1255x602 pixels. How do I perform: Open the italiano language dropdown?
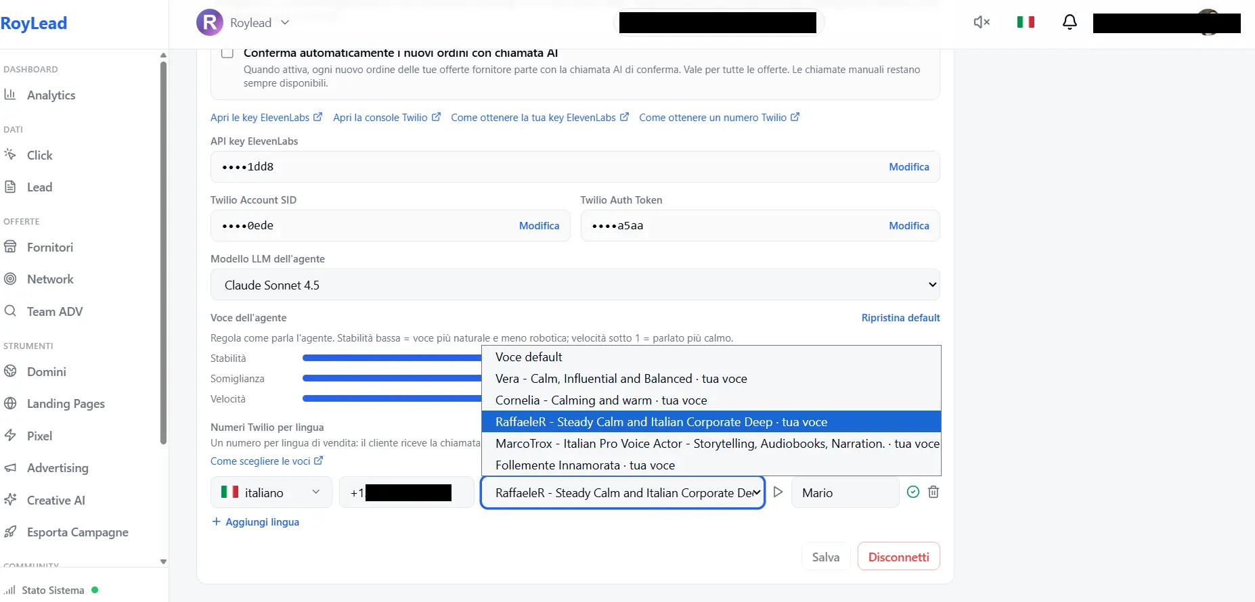click(271, 492)
